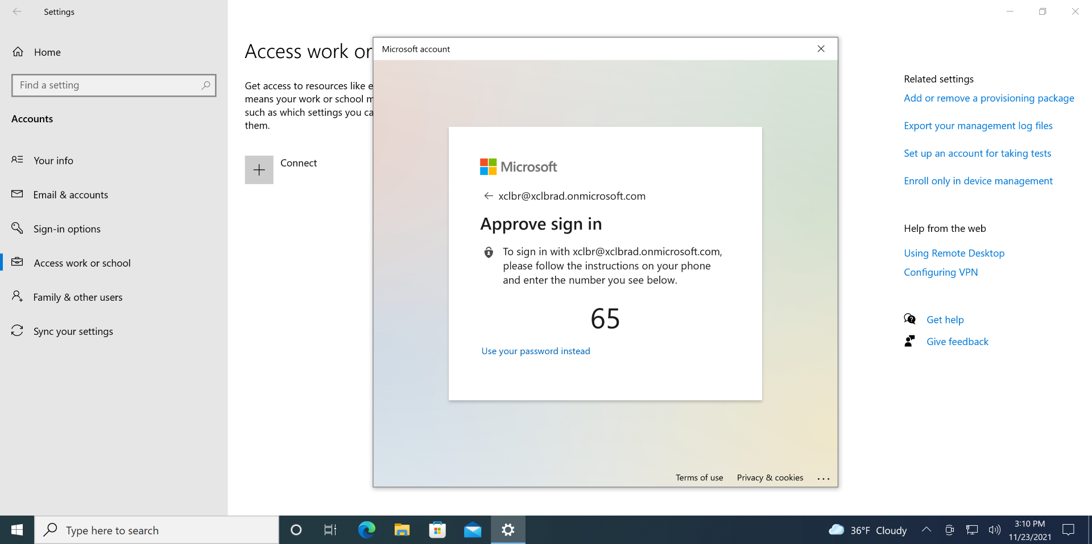
Task: Open the Mail app in the taskbar
Action: tap(473, 530)
